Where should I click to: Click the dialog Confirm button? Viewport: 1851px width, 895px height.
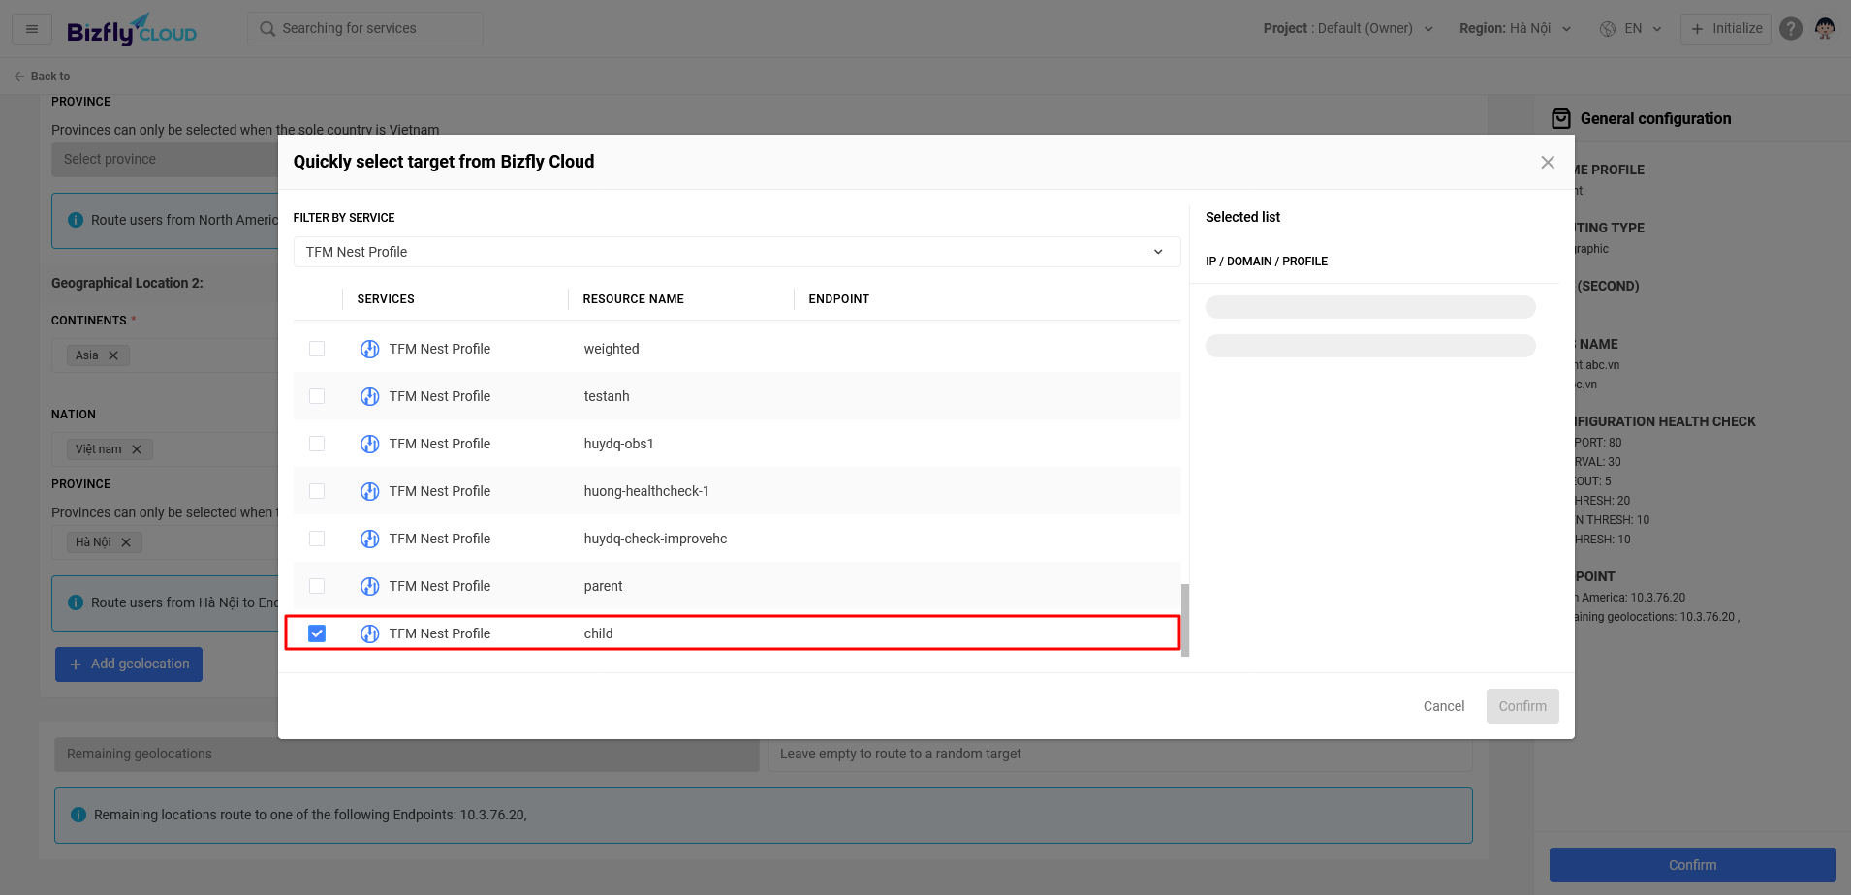click(x=1522, y=706)
